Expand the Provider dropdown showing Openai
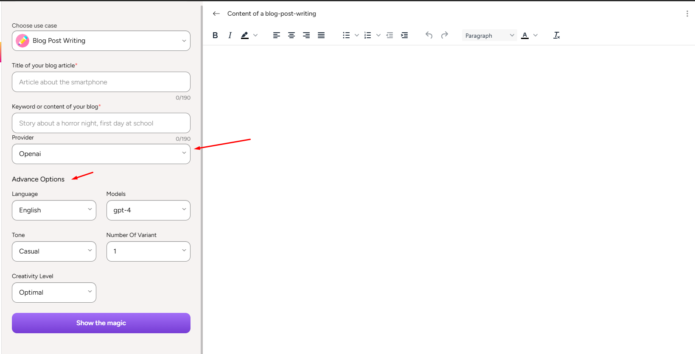The width and height of the screenshot is (695, 354). tap(101, 154)
